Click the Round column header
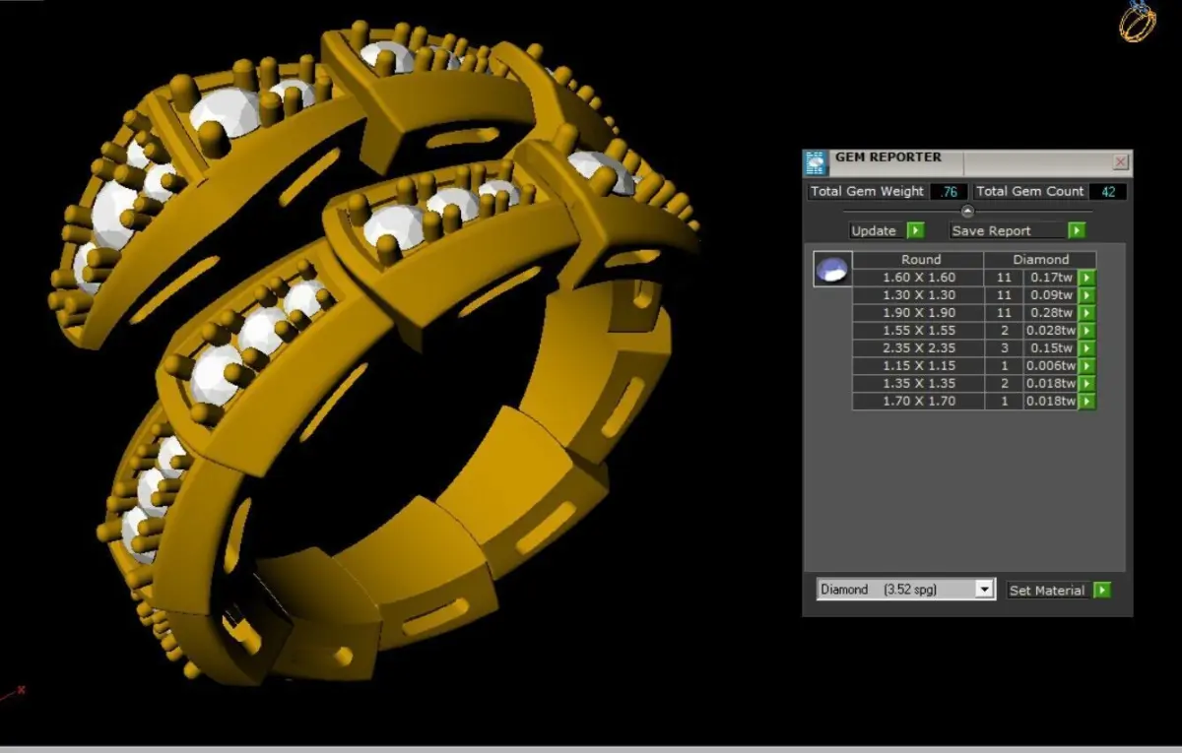The width and height of the screenshot is (1182, 753). 918,260
